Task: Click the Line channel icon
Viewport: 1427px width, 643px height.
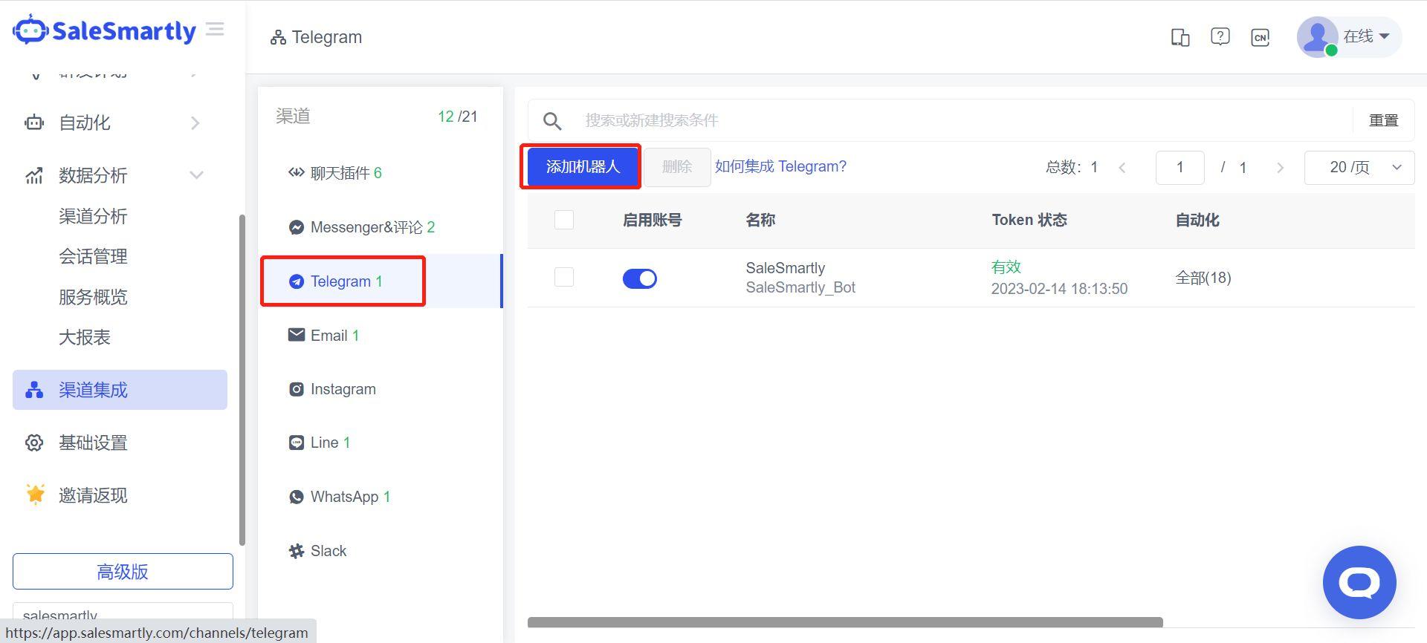Action: pyautogui.click(x=296, y=443)
